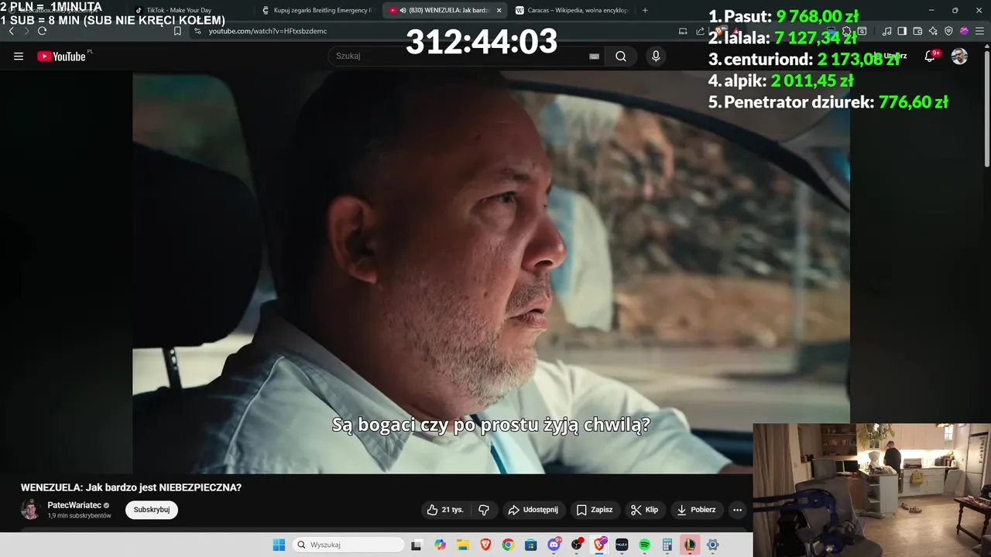Click the YouTube search magnifier button
Image resolution: width=991 pixels, height=557 pixels.
(621, 56)
